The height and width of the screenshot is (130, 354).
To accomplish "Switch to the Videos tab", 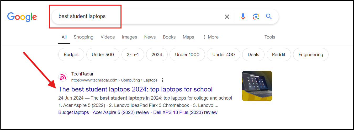I will (108, 37).
